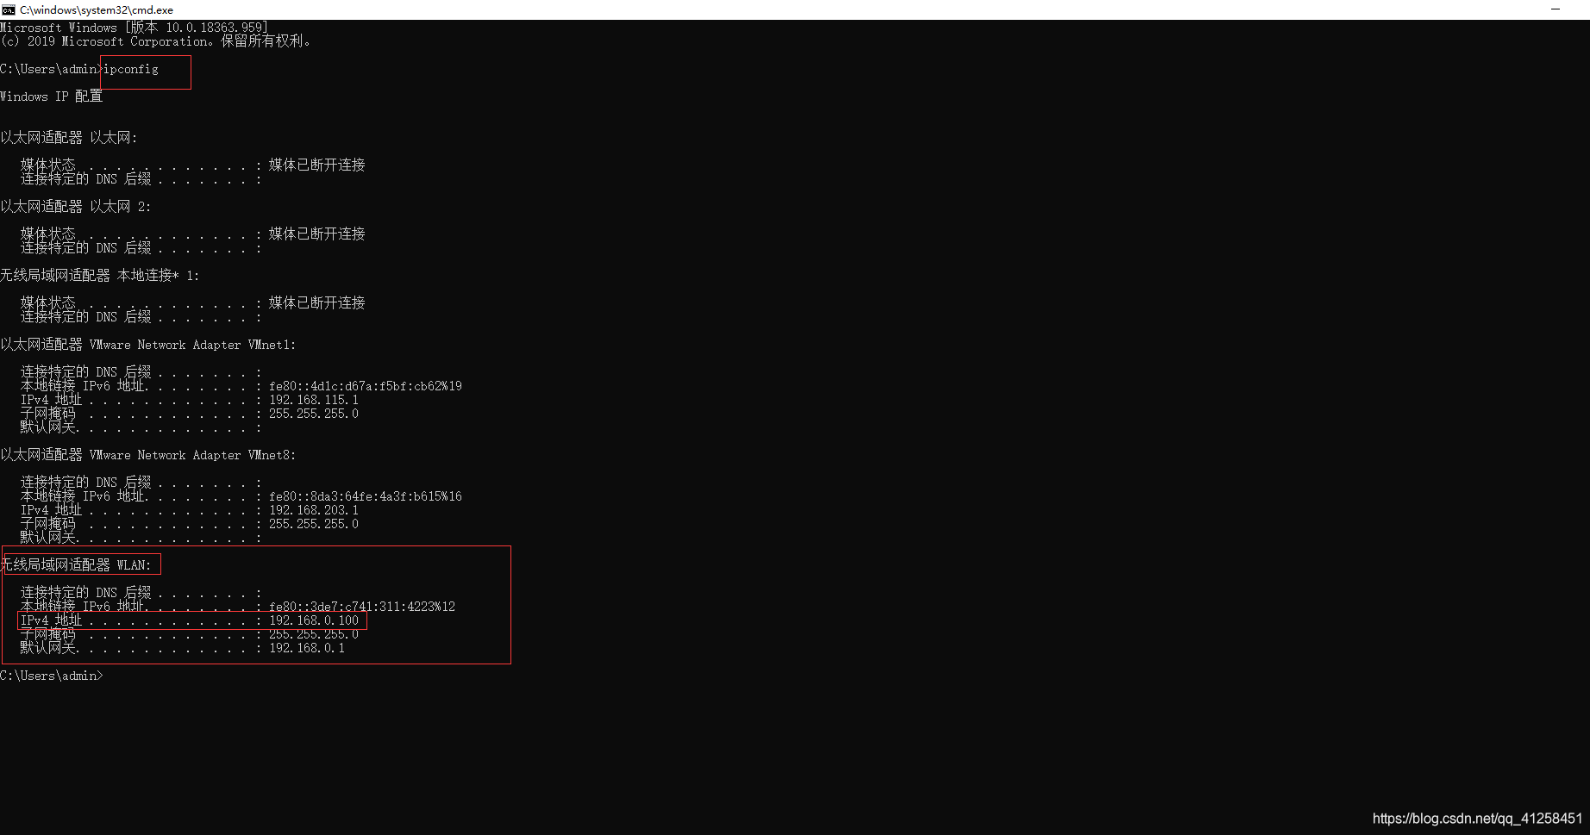1590x835 pixels.
Task: Click VMnet1 IPv6 address fe80::4d1c:d67a:f5bf:cb62%19
Action: point(366,386)
